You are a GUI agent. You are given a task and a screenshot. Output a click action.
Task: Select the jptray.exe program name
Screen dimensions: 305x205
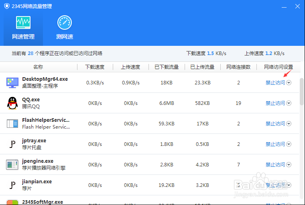[34, 141]
